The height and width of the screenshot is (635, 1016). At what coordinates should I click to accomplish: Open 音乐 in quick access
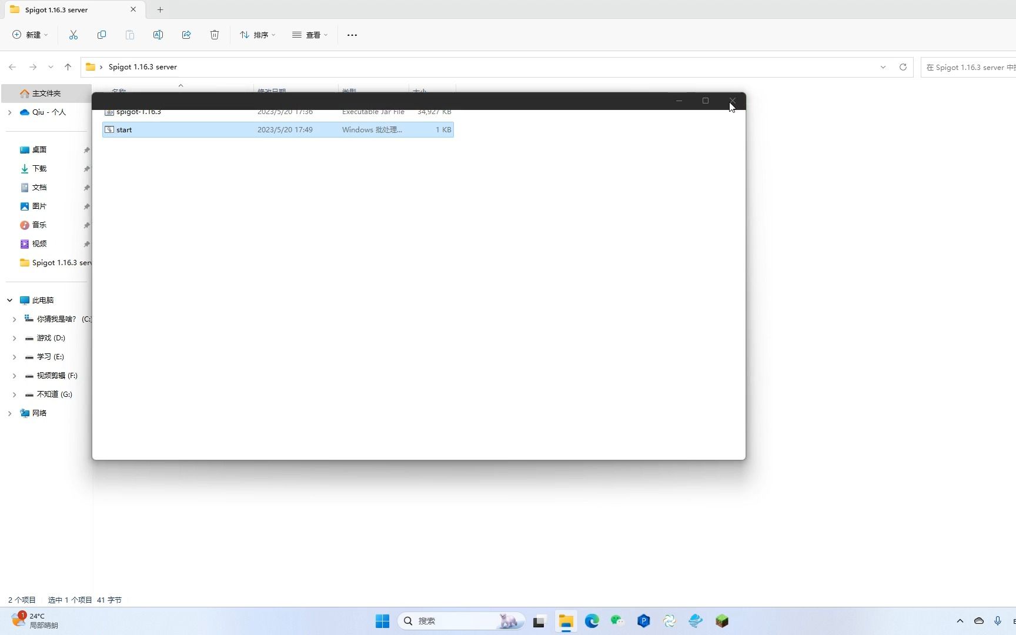pyautogui.click(x=39, y=225)
